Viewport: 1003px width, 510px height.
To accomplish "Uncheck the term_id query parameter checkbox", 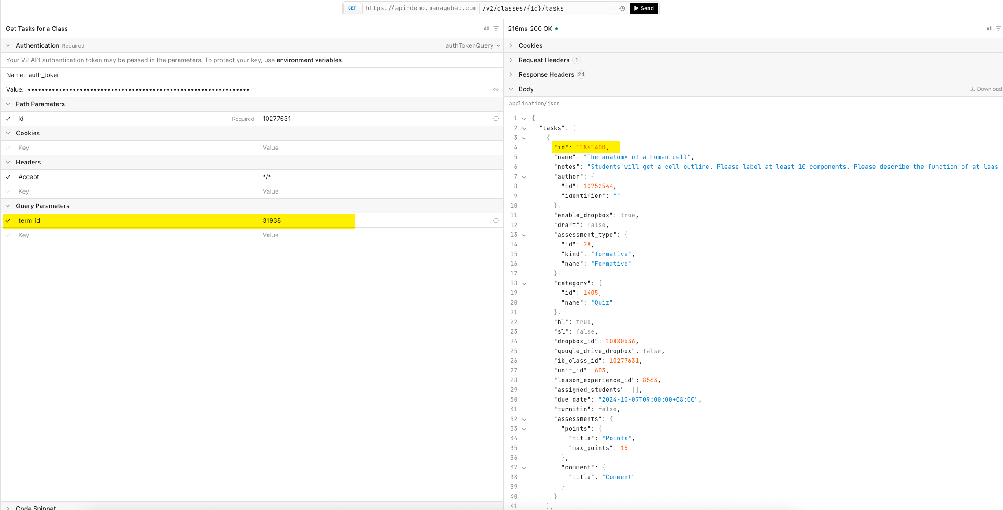I will coord(8,220).
